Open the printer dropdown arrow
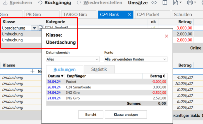Screen dimensions: 203x124 [195, 2]
